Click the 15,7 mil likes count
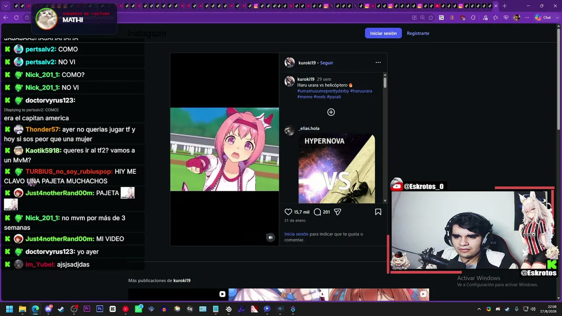This screenshot has height=316, width=562. (x=302, y=212)
